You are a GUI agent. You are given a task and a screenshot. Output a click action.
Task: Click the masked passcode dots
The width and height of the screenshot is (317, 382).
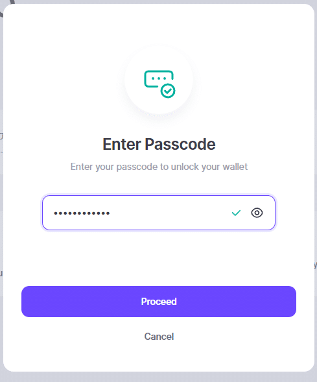click(82, 213)
